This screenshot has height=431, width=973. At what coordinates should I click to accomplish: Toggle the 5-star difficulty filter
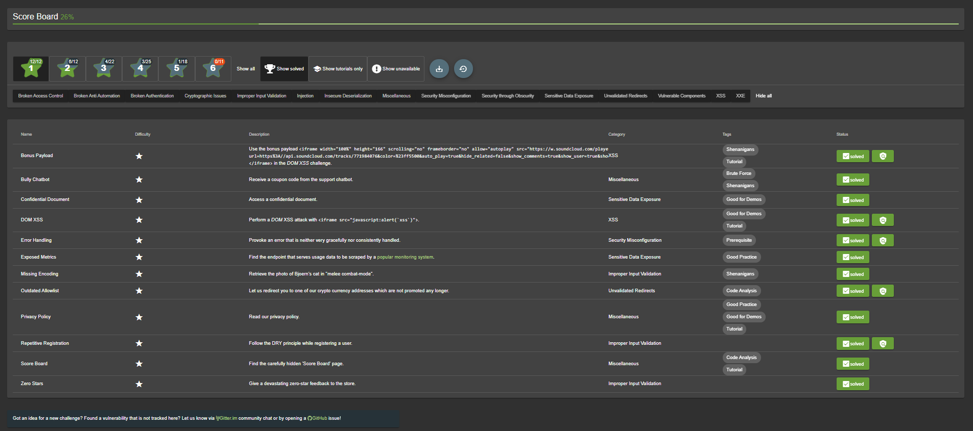point(177,69)
